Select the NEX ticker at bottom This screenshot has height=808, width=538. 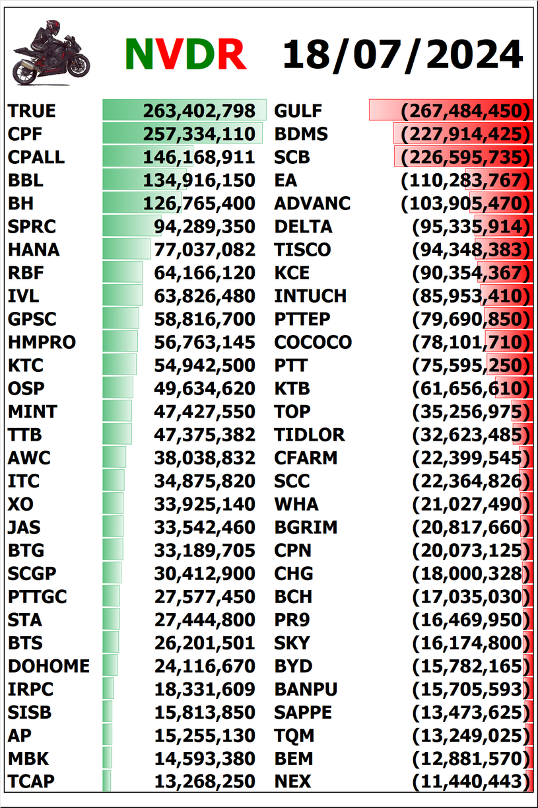[292, 782]
